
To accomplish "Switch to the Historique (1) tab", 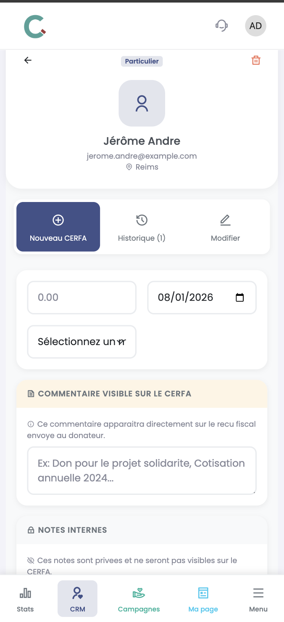I will point(142,227).
